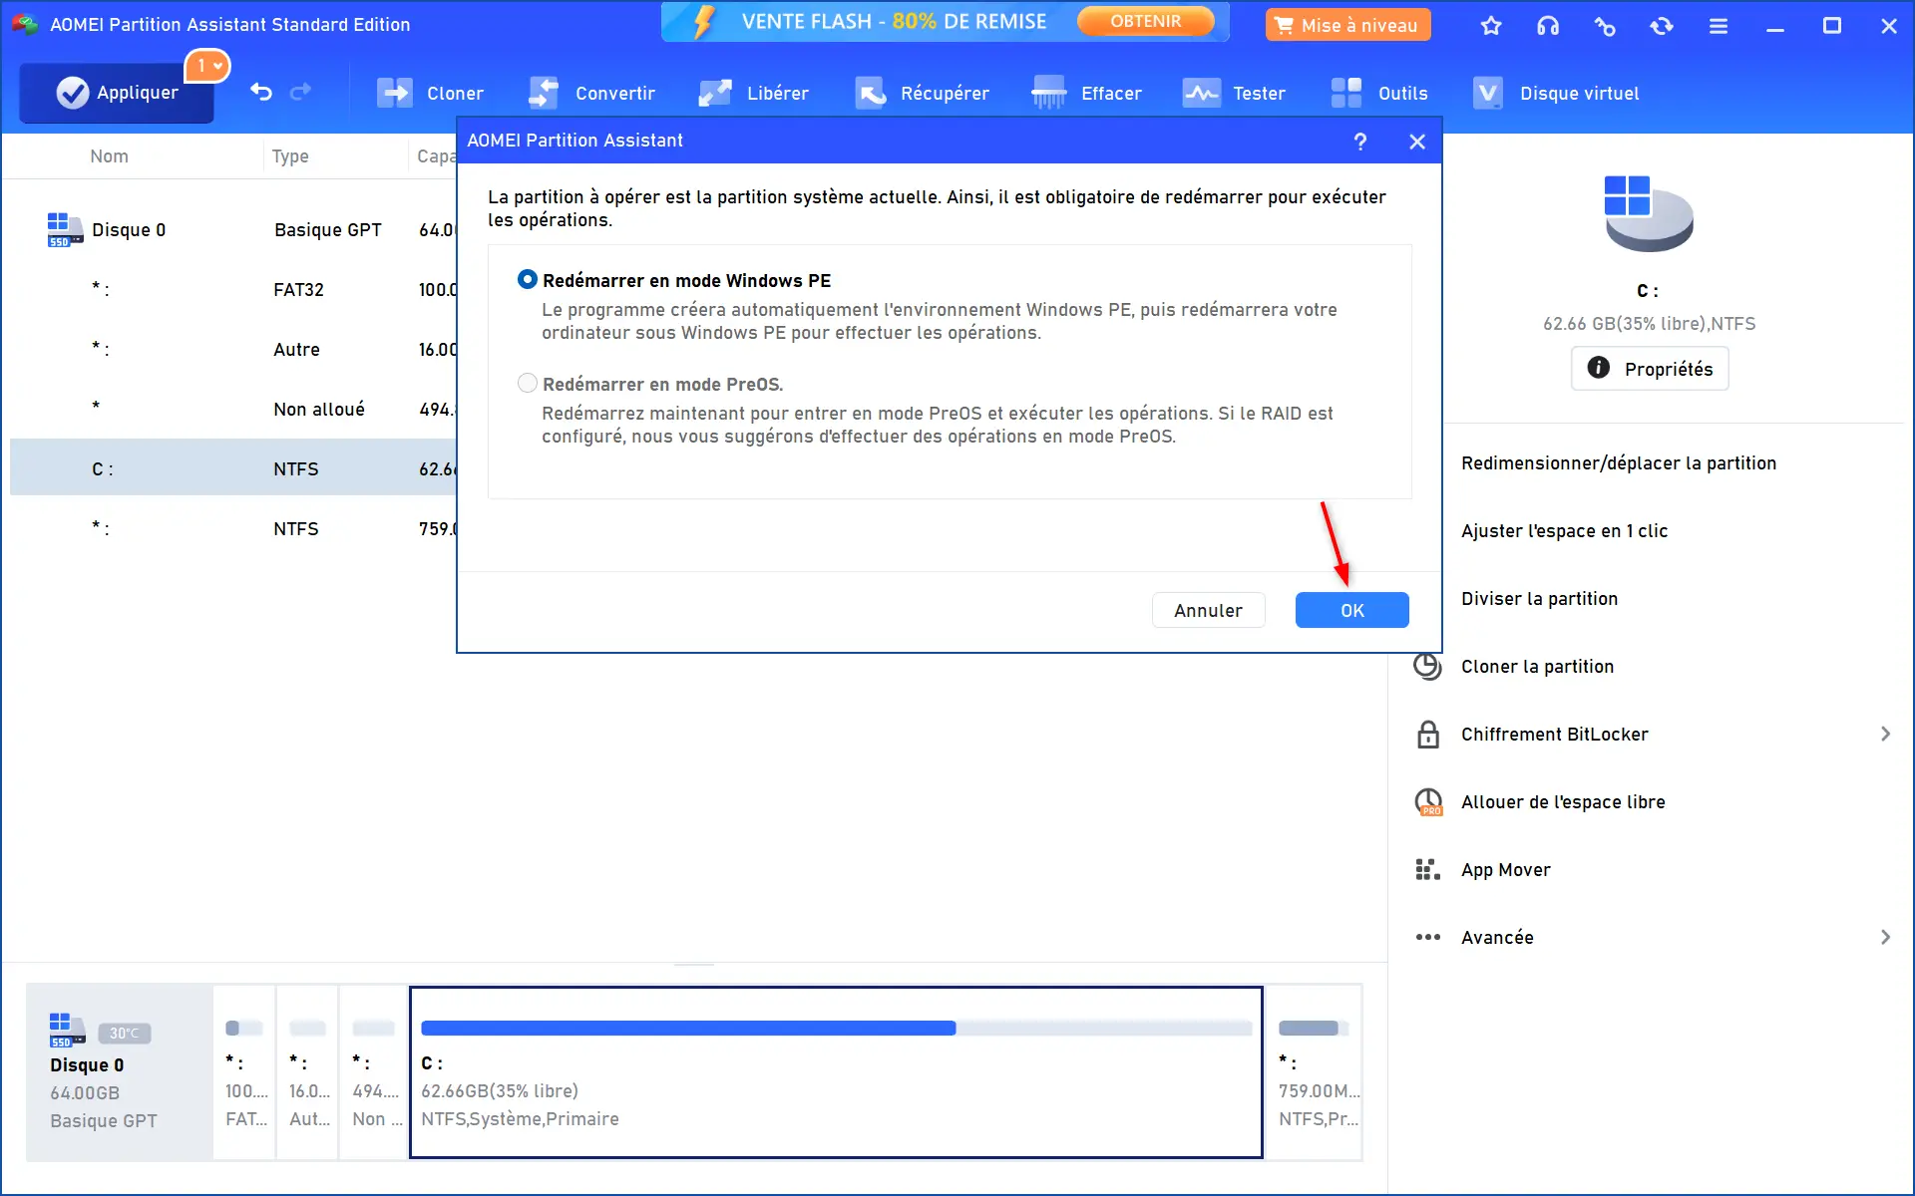Click the Appliquer checkmark button
Screen dimensions: 1915x1196
pyautogui.click(x=116, y=93)
